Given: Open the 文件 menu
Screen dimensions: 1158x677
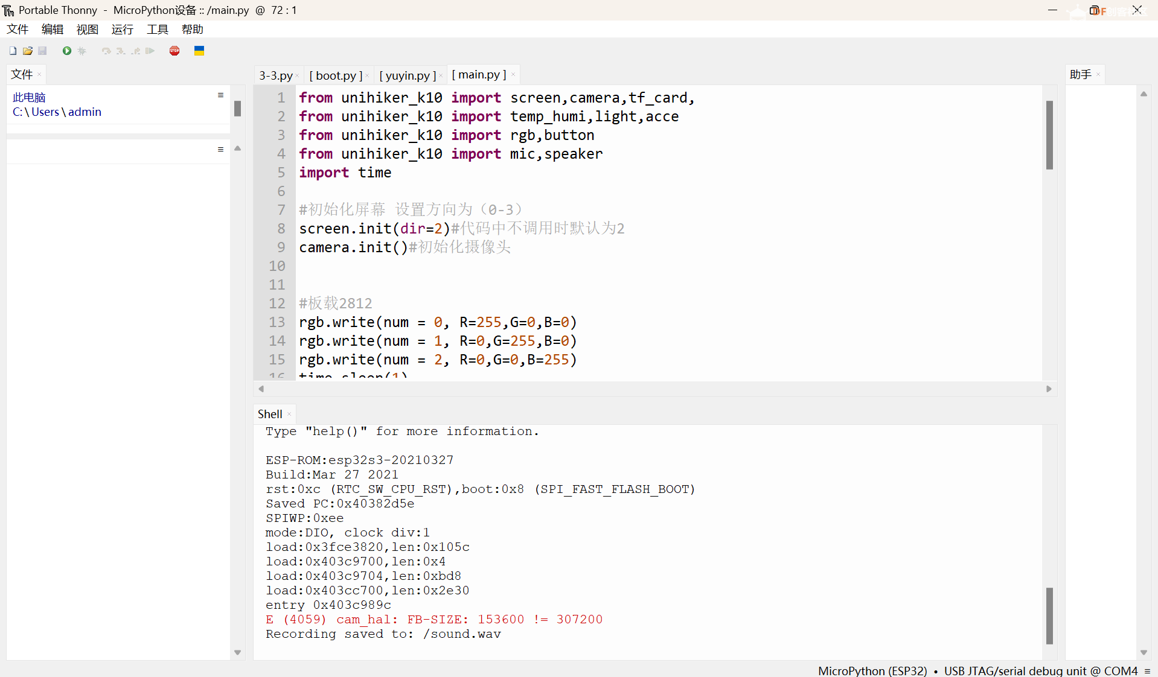Looking at the screenshot, I should pos(18,29).
